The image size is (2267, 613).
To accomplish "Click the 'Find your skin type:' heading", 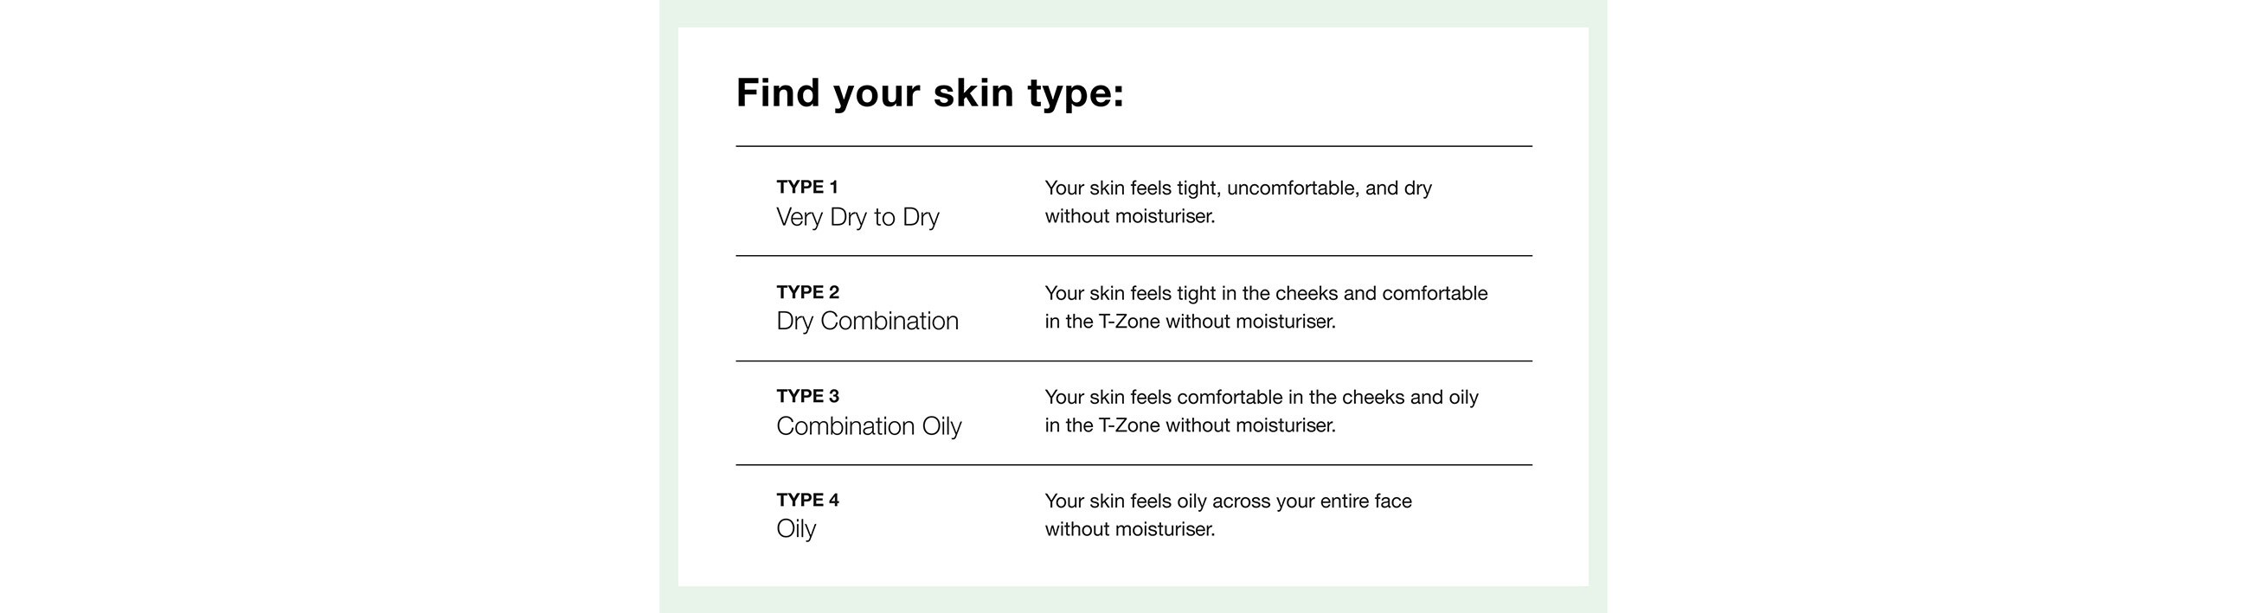I will coord(929,93).
